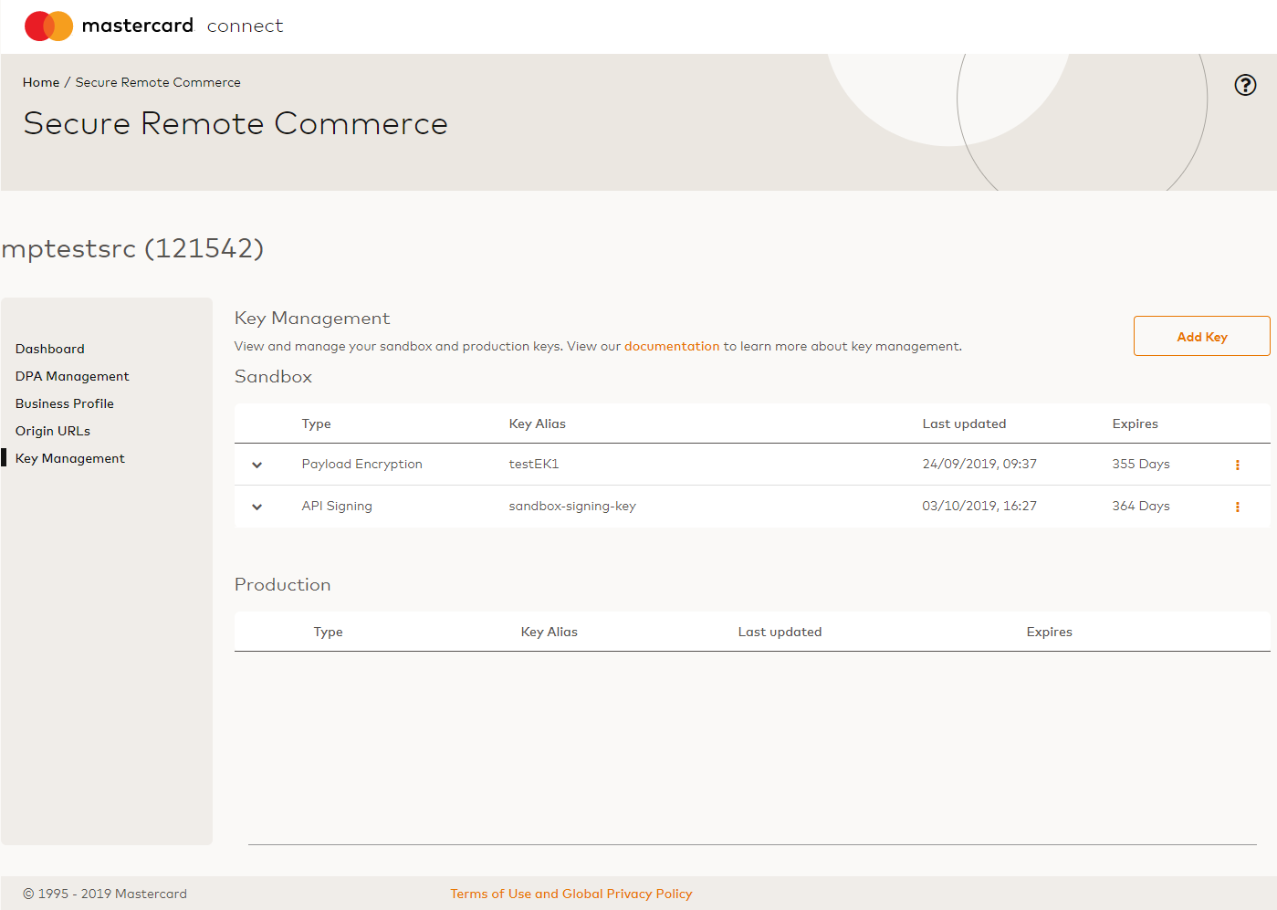
Task: Click the Sandbox Type column header
Action: point(317,424)
